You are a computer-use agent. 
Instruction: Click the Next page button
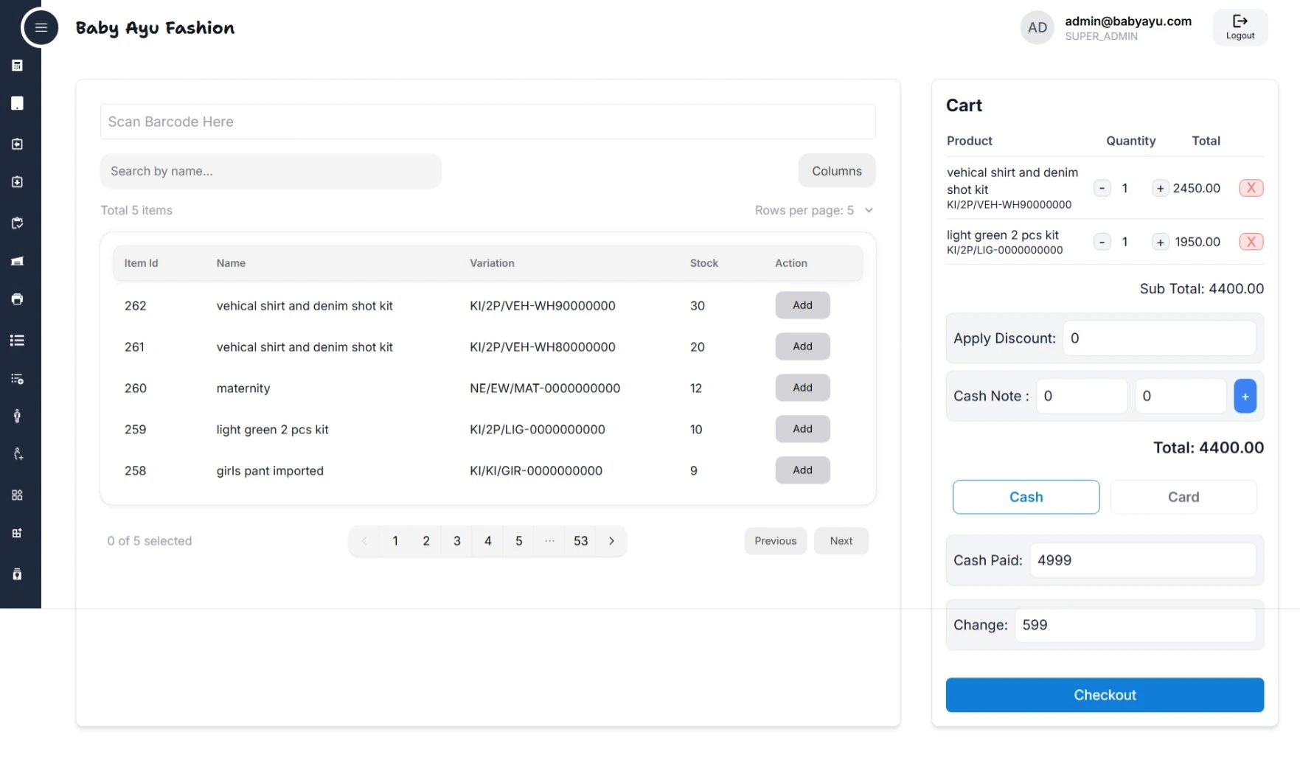tap(841, 541)
